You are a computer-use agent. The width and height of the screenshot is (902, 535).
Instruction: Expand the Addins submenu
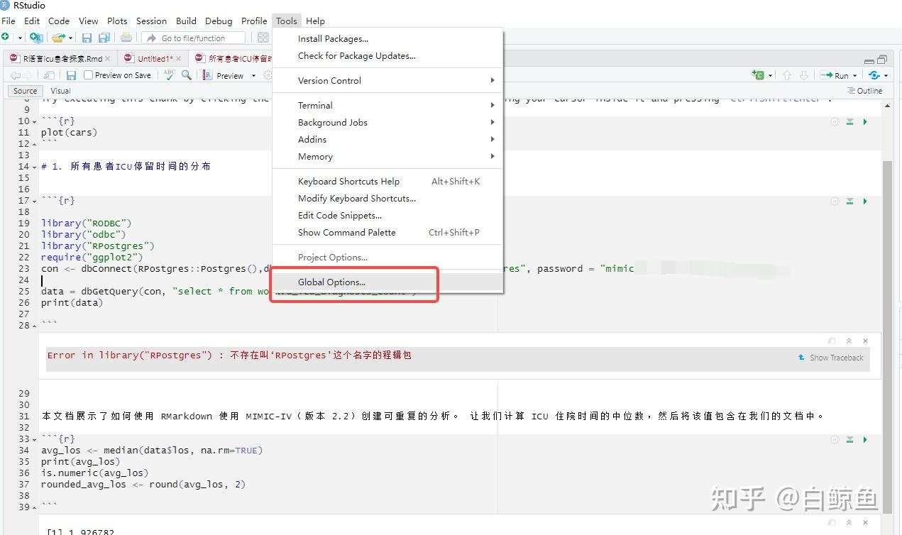tap(387, 139)
